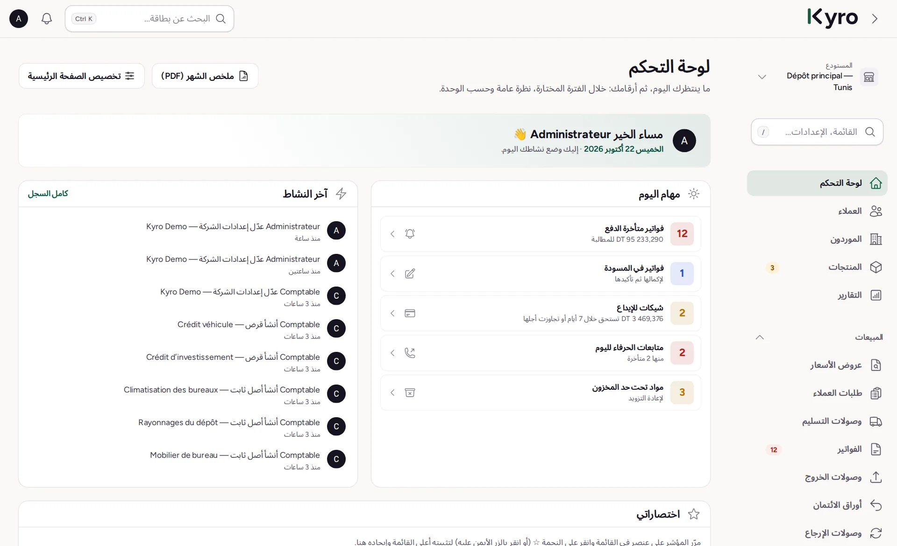This screenshot has height=546, width=897.
Task: Click the أوراق الائتمان return arrow icon
Action: pos(876,505)
